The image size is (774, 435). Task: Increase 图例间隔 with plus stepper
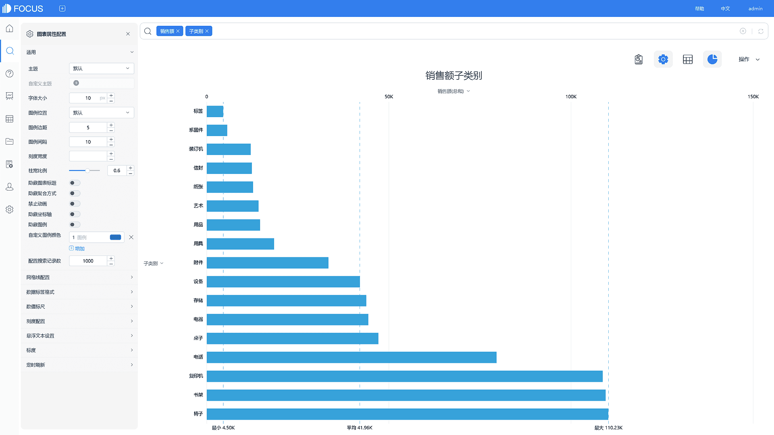click(111, 139)
